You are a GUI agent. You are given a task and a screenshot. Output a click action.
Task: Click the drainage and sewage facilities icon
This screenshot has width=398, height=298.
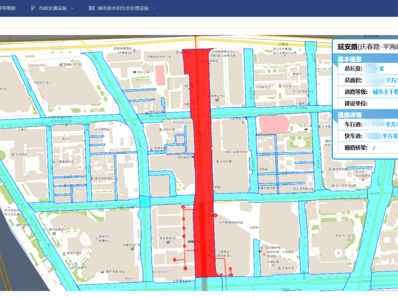click(92, 8)
